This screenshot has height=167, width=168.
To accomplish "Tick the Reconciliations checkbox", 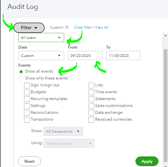I will (27, 113).
